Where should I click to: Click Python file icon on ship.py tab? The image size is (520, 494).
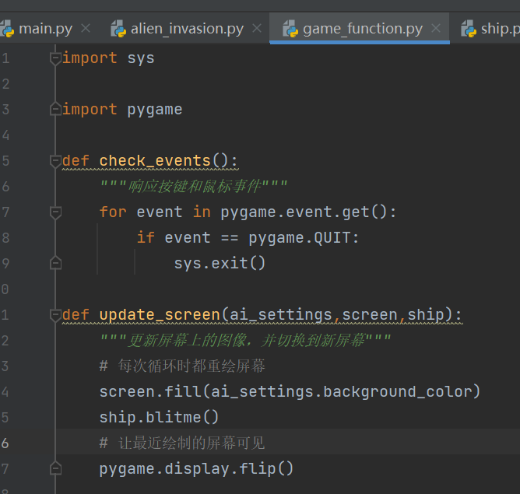tap(468, 29)
